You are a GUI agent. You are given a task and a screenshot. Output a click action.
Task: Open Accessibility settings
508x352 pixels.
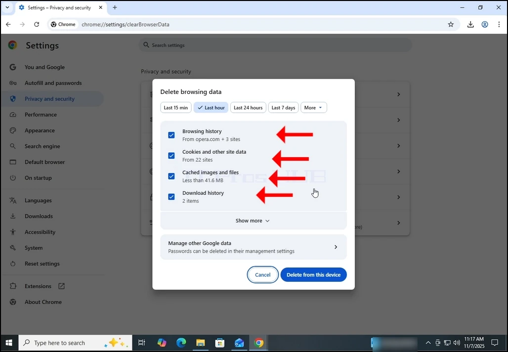click(40, 232)
